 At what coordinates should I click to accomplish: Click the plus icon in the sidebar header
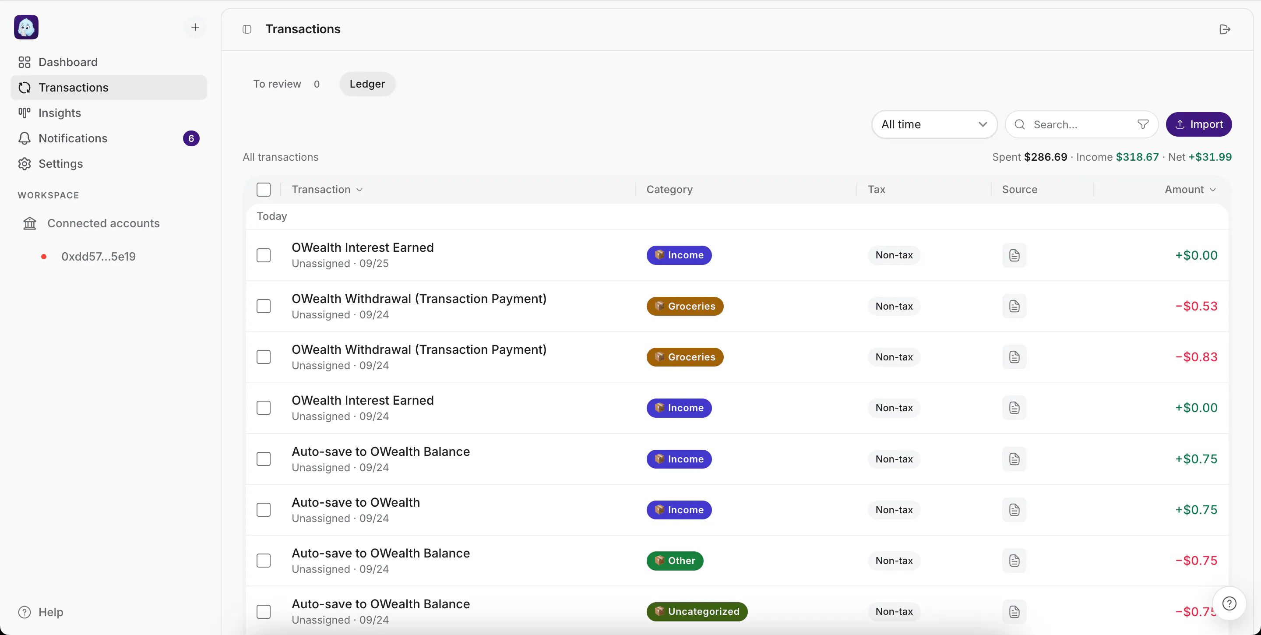[x=195, y=28]
